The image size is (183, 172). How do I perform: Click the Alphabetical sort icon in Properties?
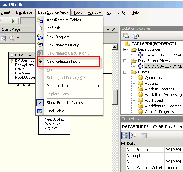pos(133,135)
